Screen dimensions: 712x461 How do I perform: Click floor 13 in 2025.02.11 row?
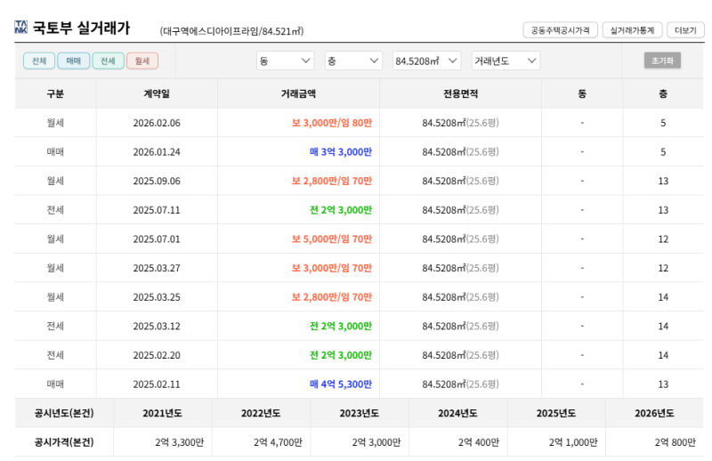tap(663, 384)
